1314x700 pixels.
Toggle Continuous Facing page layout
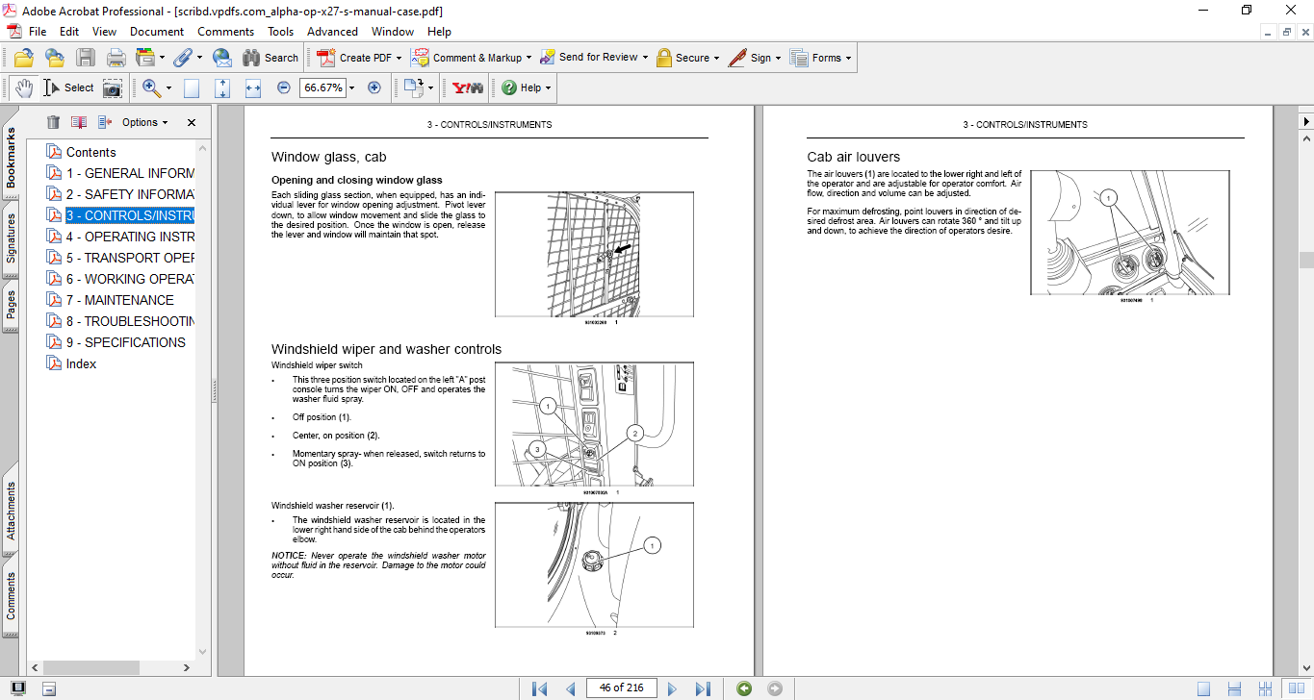point(1264,688)
